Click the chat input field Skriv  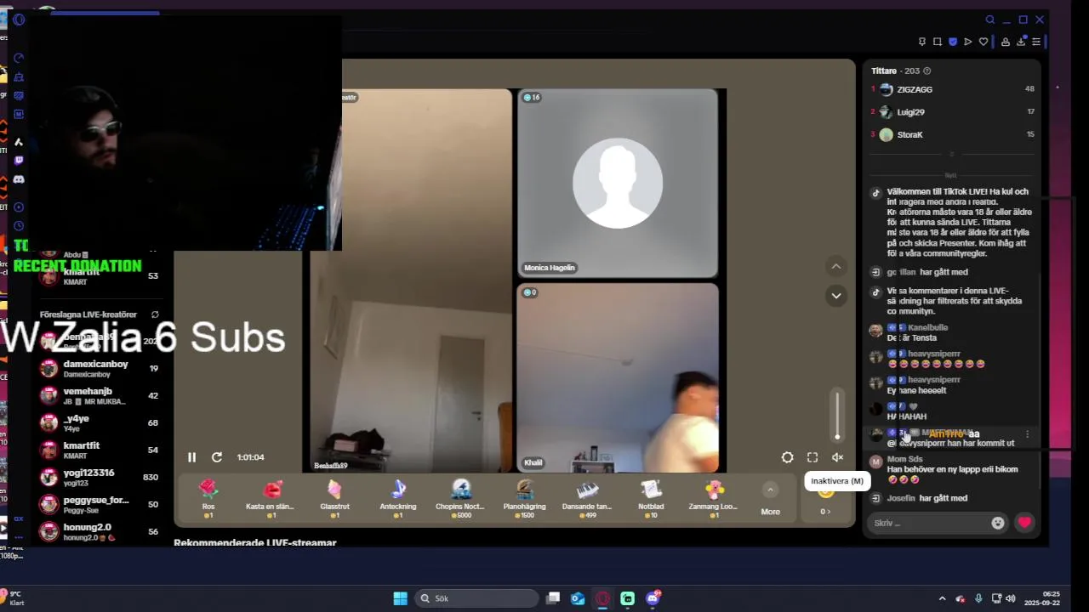pyautogui.click(x=927, y=523)
